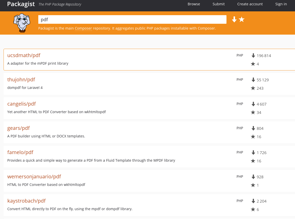Click the download arrow icon for cangelis/pdf
295x219 pixels.
click(x=253, y=104)
